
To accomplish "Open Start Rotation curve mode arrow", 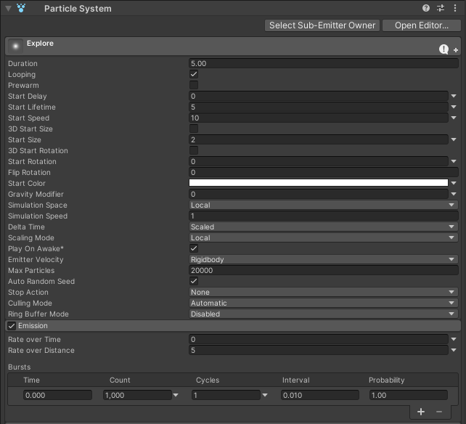I will click(454, 161).
